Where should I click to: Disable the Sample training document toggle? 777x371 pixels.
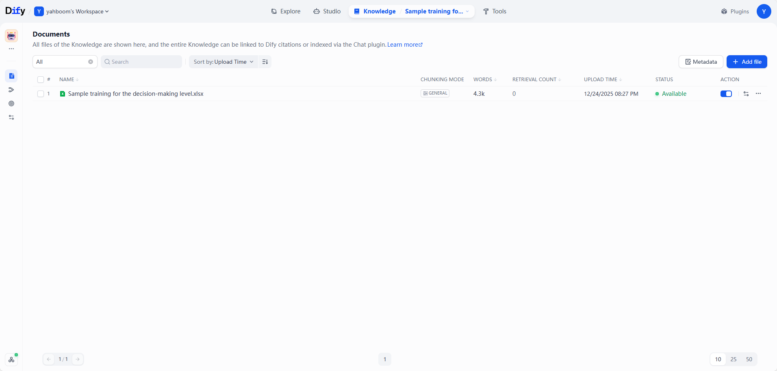click(726, 94)
